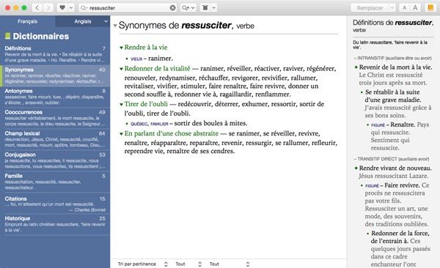Click the synonym redynamiser
Screen dimensions: 440x268
tap(177, 78)
